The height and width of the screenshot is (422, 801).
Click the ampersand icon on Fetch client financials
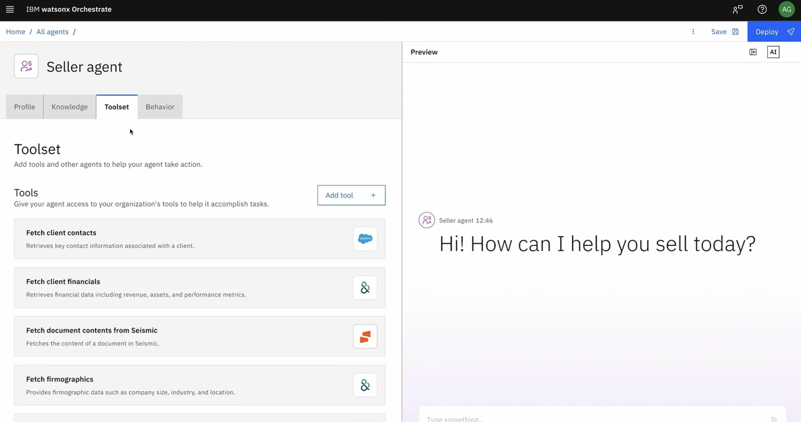(365, 288)
